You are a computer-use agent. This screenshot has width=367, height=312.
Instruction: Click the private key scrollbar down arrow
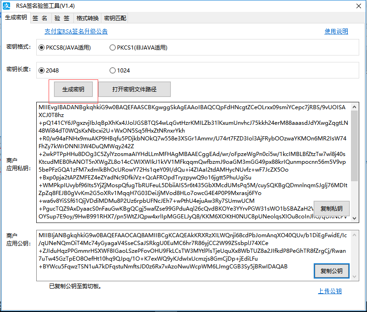(x=354, y=218)
